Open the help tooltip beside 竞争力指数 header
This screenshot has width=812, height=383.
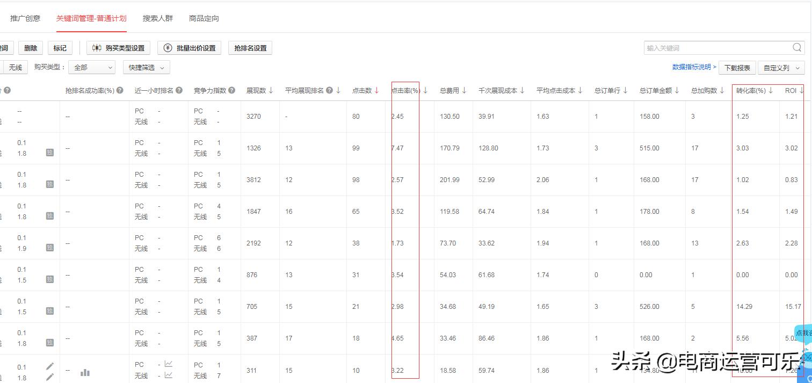[x=231, y=90]
